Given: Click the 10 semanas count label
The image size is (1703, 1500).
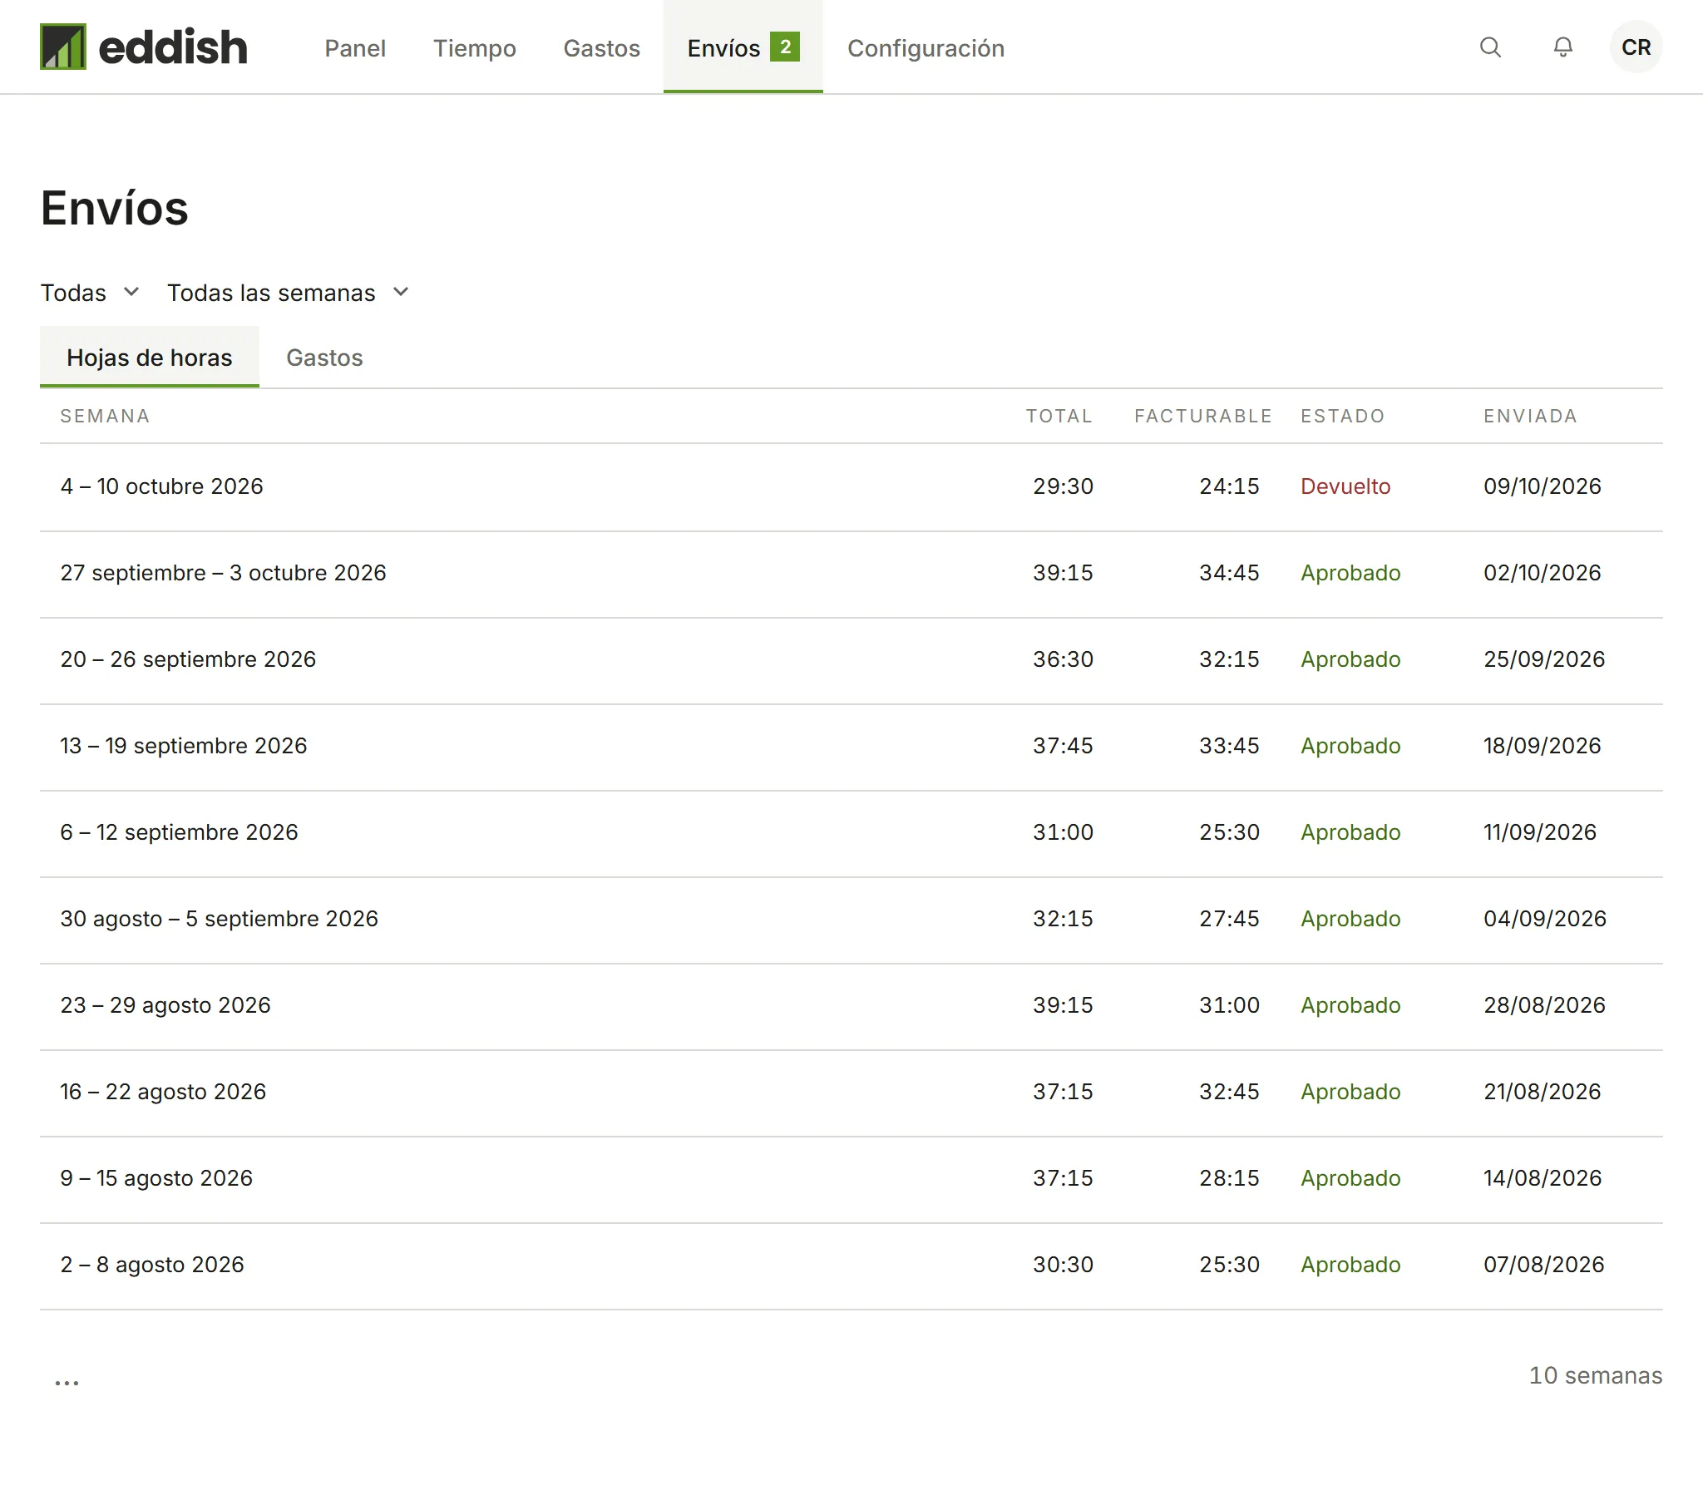Looking at the screenshot, I should [1596, 1376].
